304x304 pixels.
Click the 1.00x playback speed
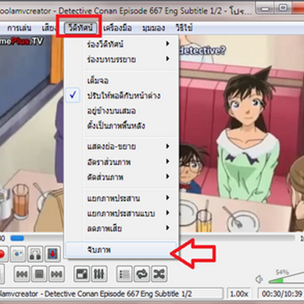pyautogui.click(x=239, y=294)
